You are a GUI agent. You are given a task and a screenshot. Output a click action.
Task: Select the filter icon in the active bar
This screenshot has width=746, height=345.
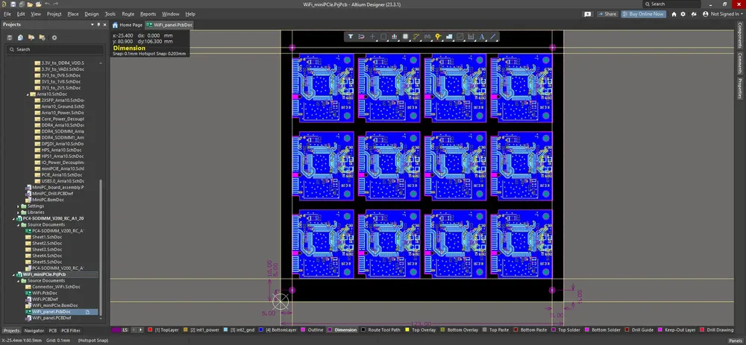pos(351,37)
